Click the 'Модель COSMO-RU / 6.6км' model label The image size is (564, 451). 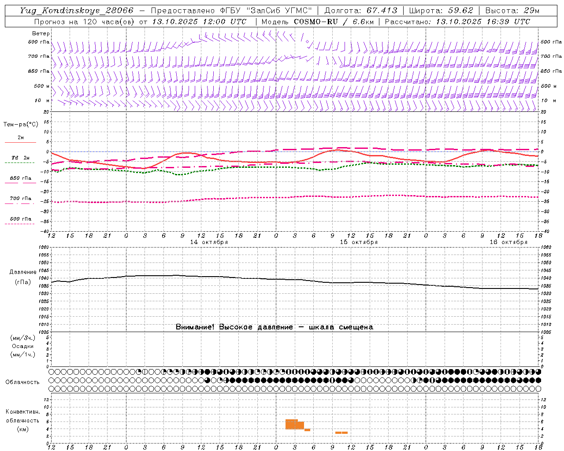pos(318,22)
